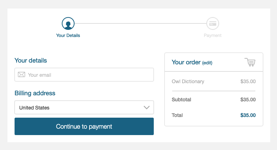Click the Owl Dictionary order item
The image size is (277, 150).
188,81
